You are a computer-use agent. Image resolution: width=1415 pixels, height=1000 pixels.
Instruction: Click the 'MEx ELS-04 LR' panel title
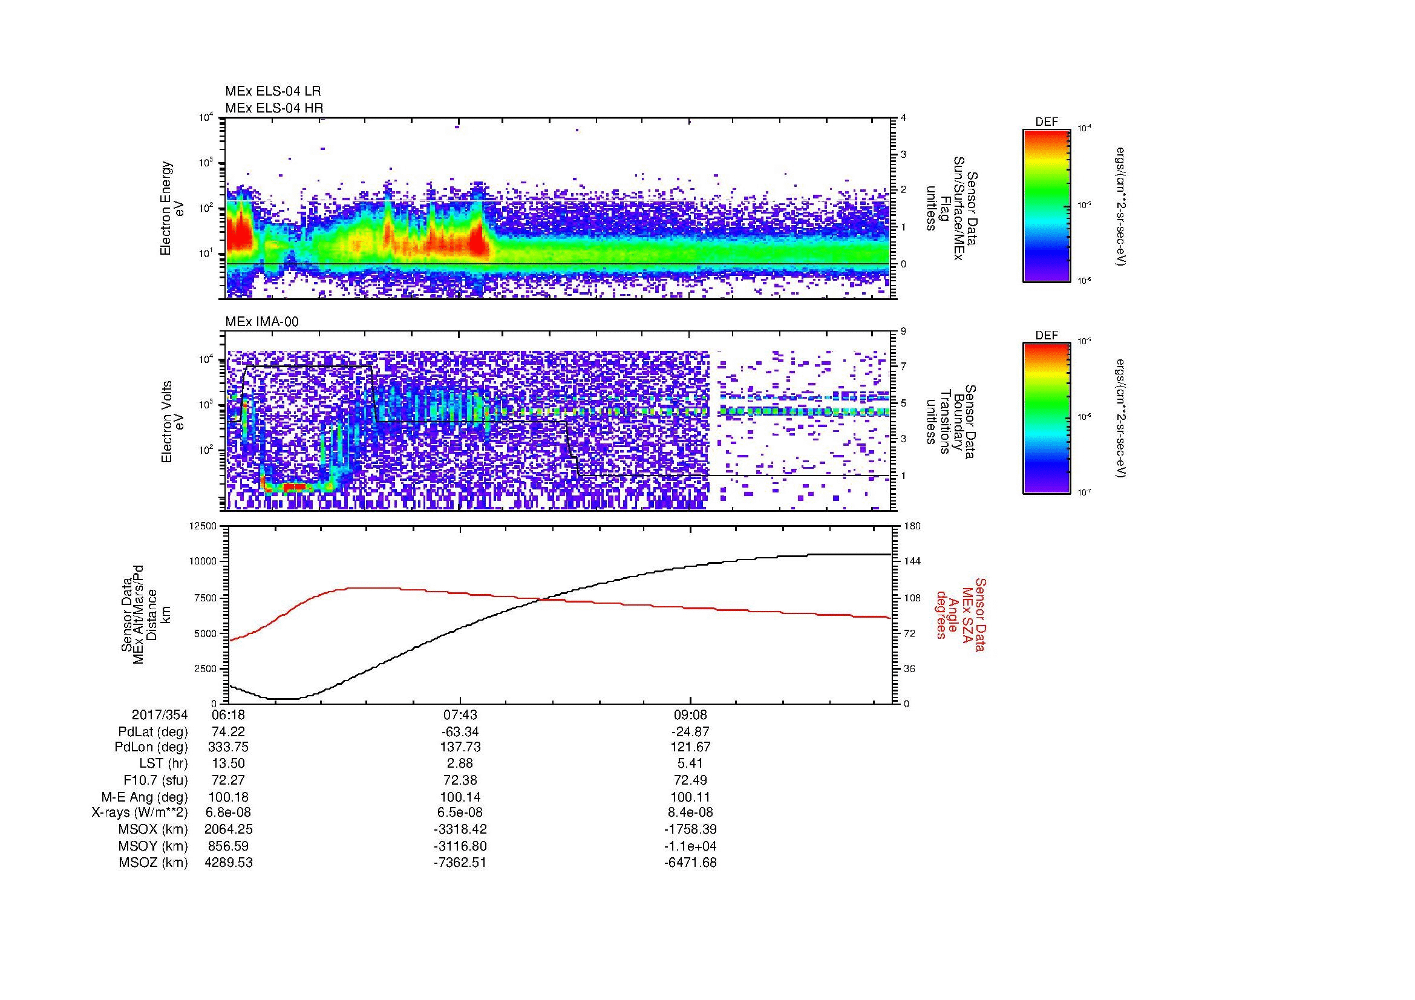[x=272, y=91]
